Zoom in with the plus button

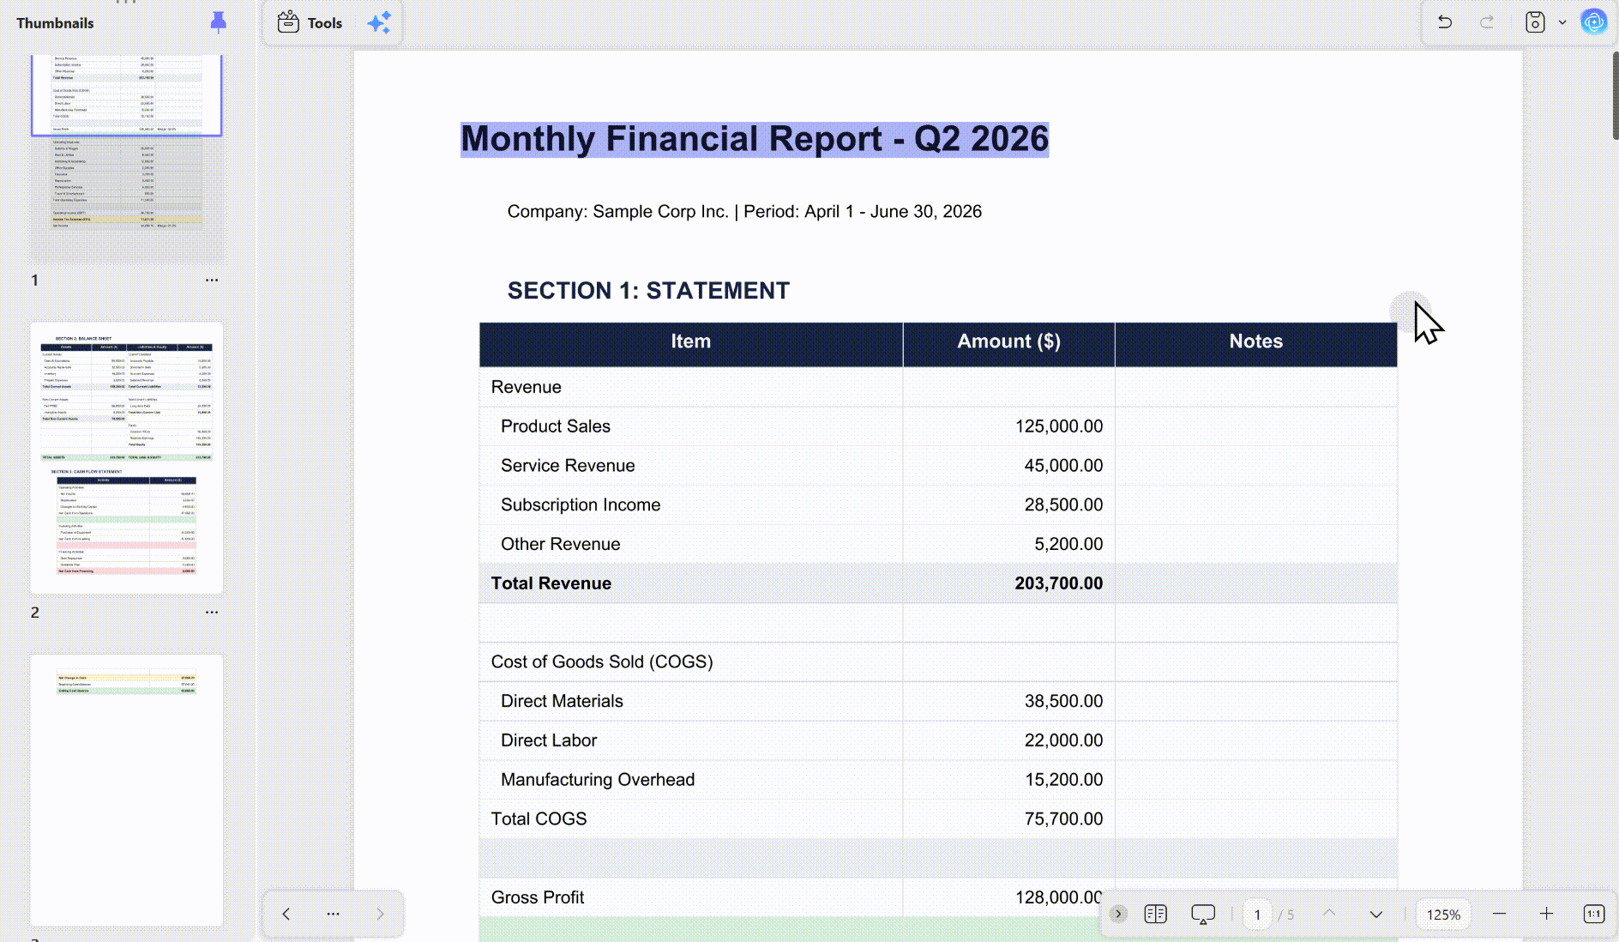(x=1546, y=915)
